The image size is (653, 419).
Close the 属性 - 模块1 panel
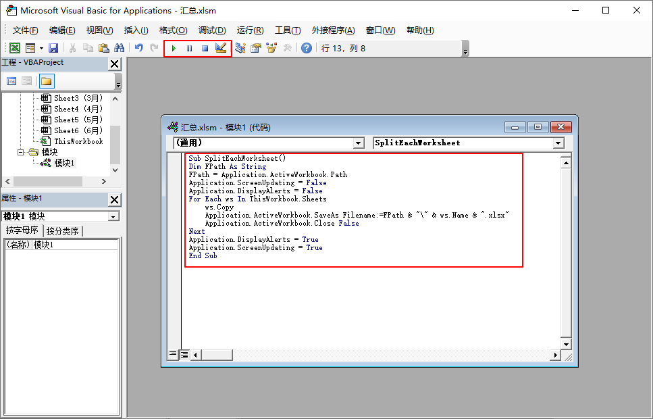(115, 200)
